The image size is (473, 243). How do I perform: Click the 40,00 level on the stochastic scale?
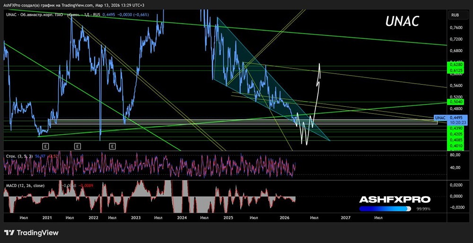(x=455, y=168)
